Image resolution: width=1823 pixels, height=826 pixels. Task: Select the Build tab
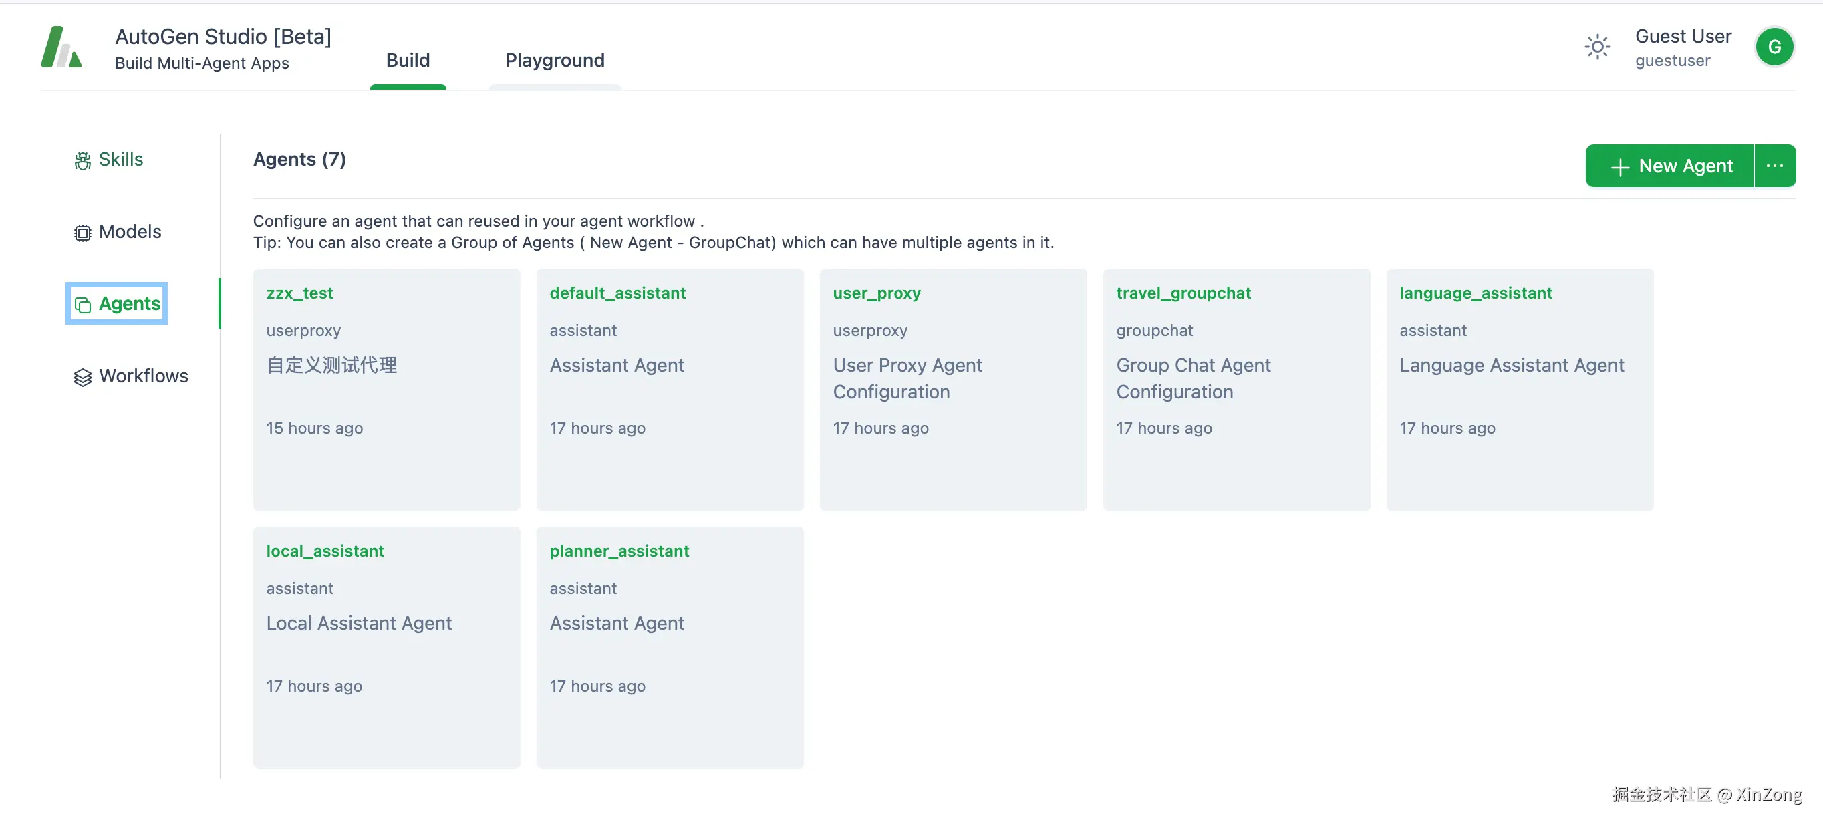point(408,61)
